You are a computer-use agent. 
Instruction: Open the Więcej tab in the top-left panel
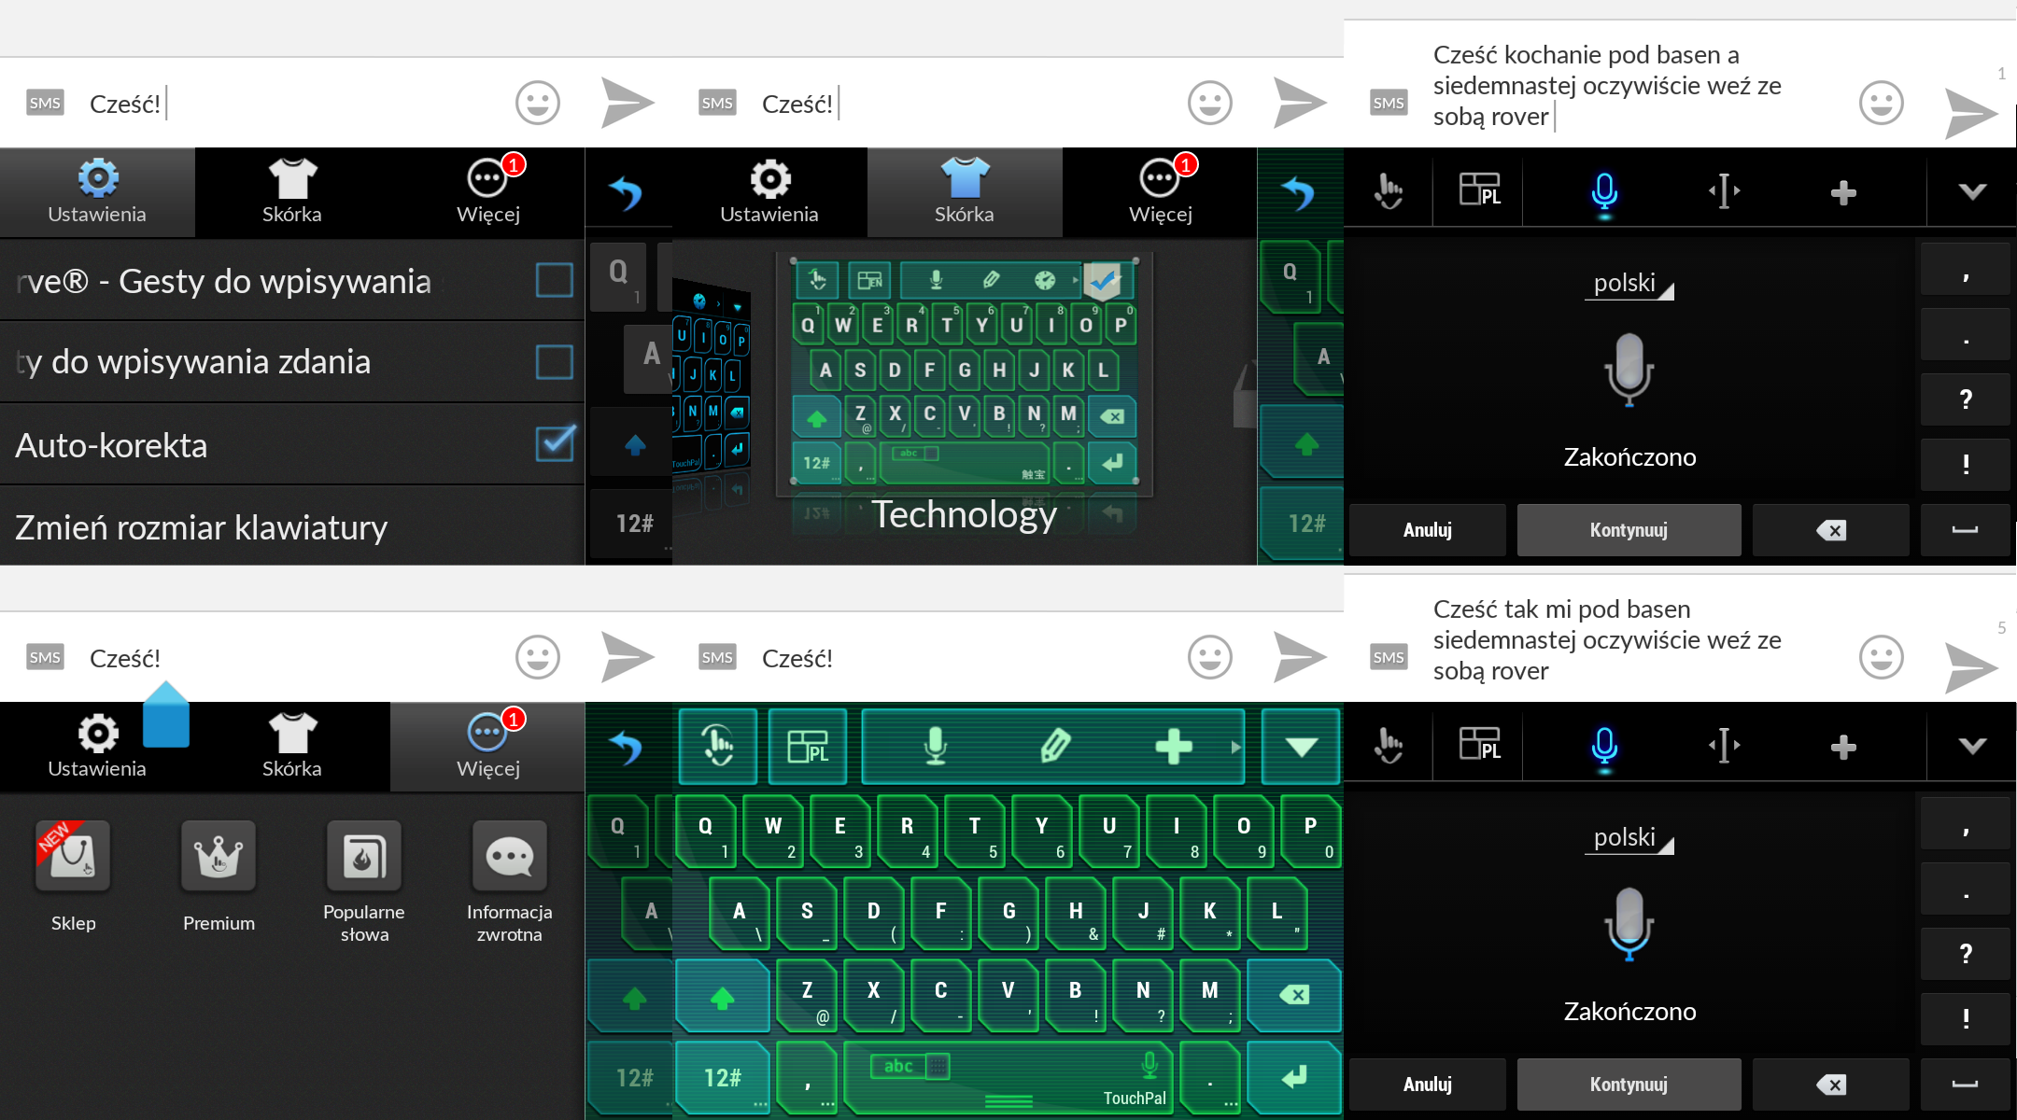point(487,191)
